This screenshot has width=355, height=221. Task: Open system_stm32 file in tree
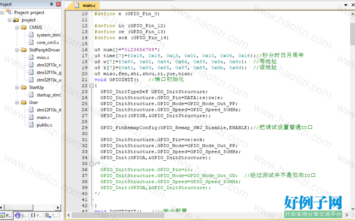coord(49,35)
